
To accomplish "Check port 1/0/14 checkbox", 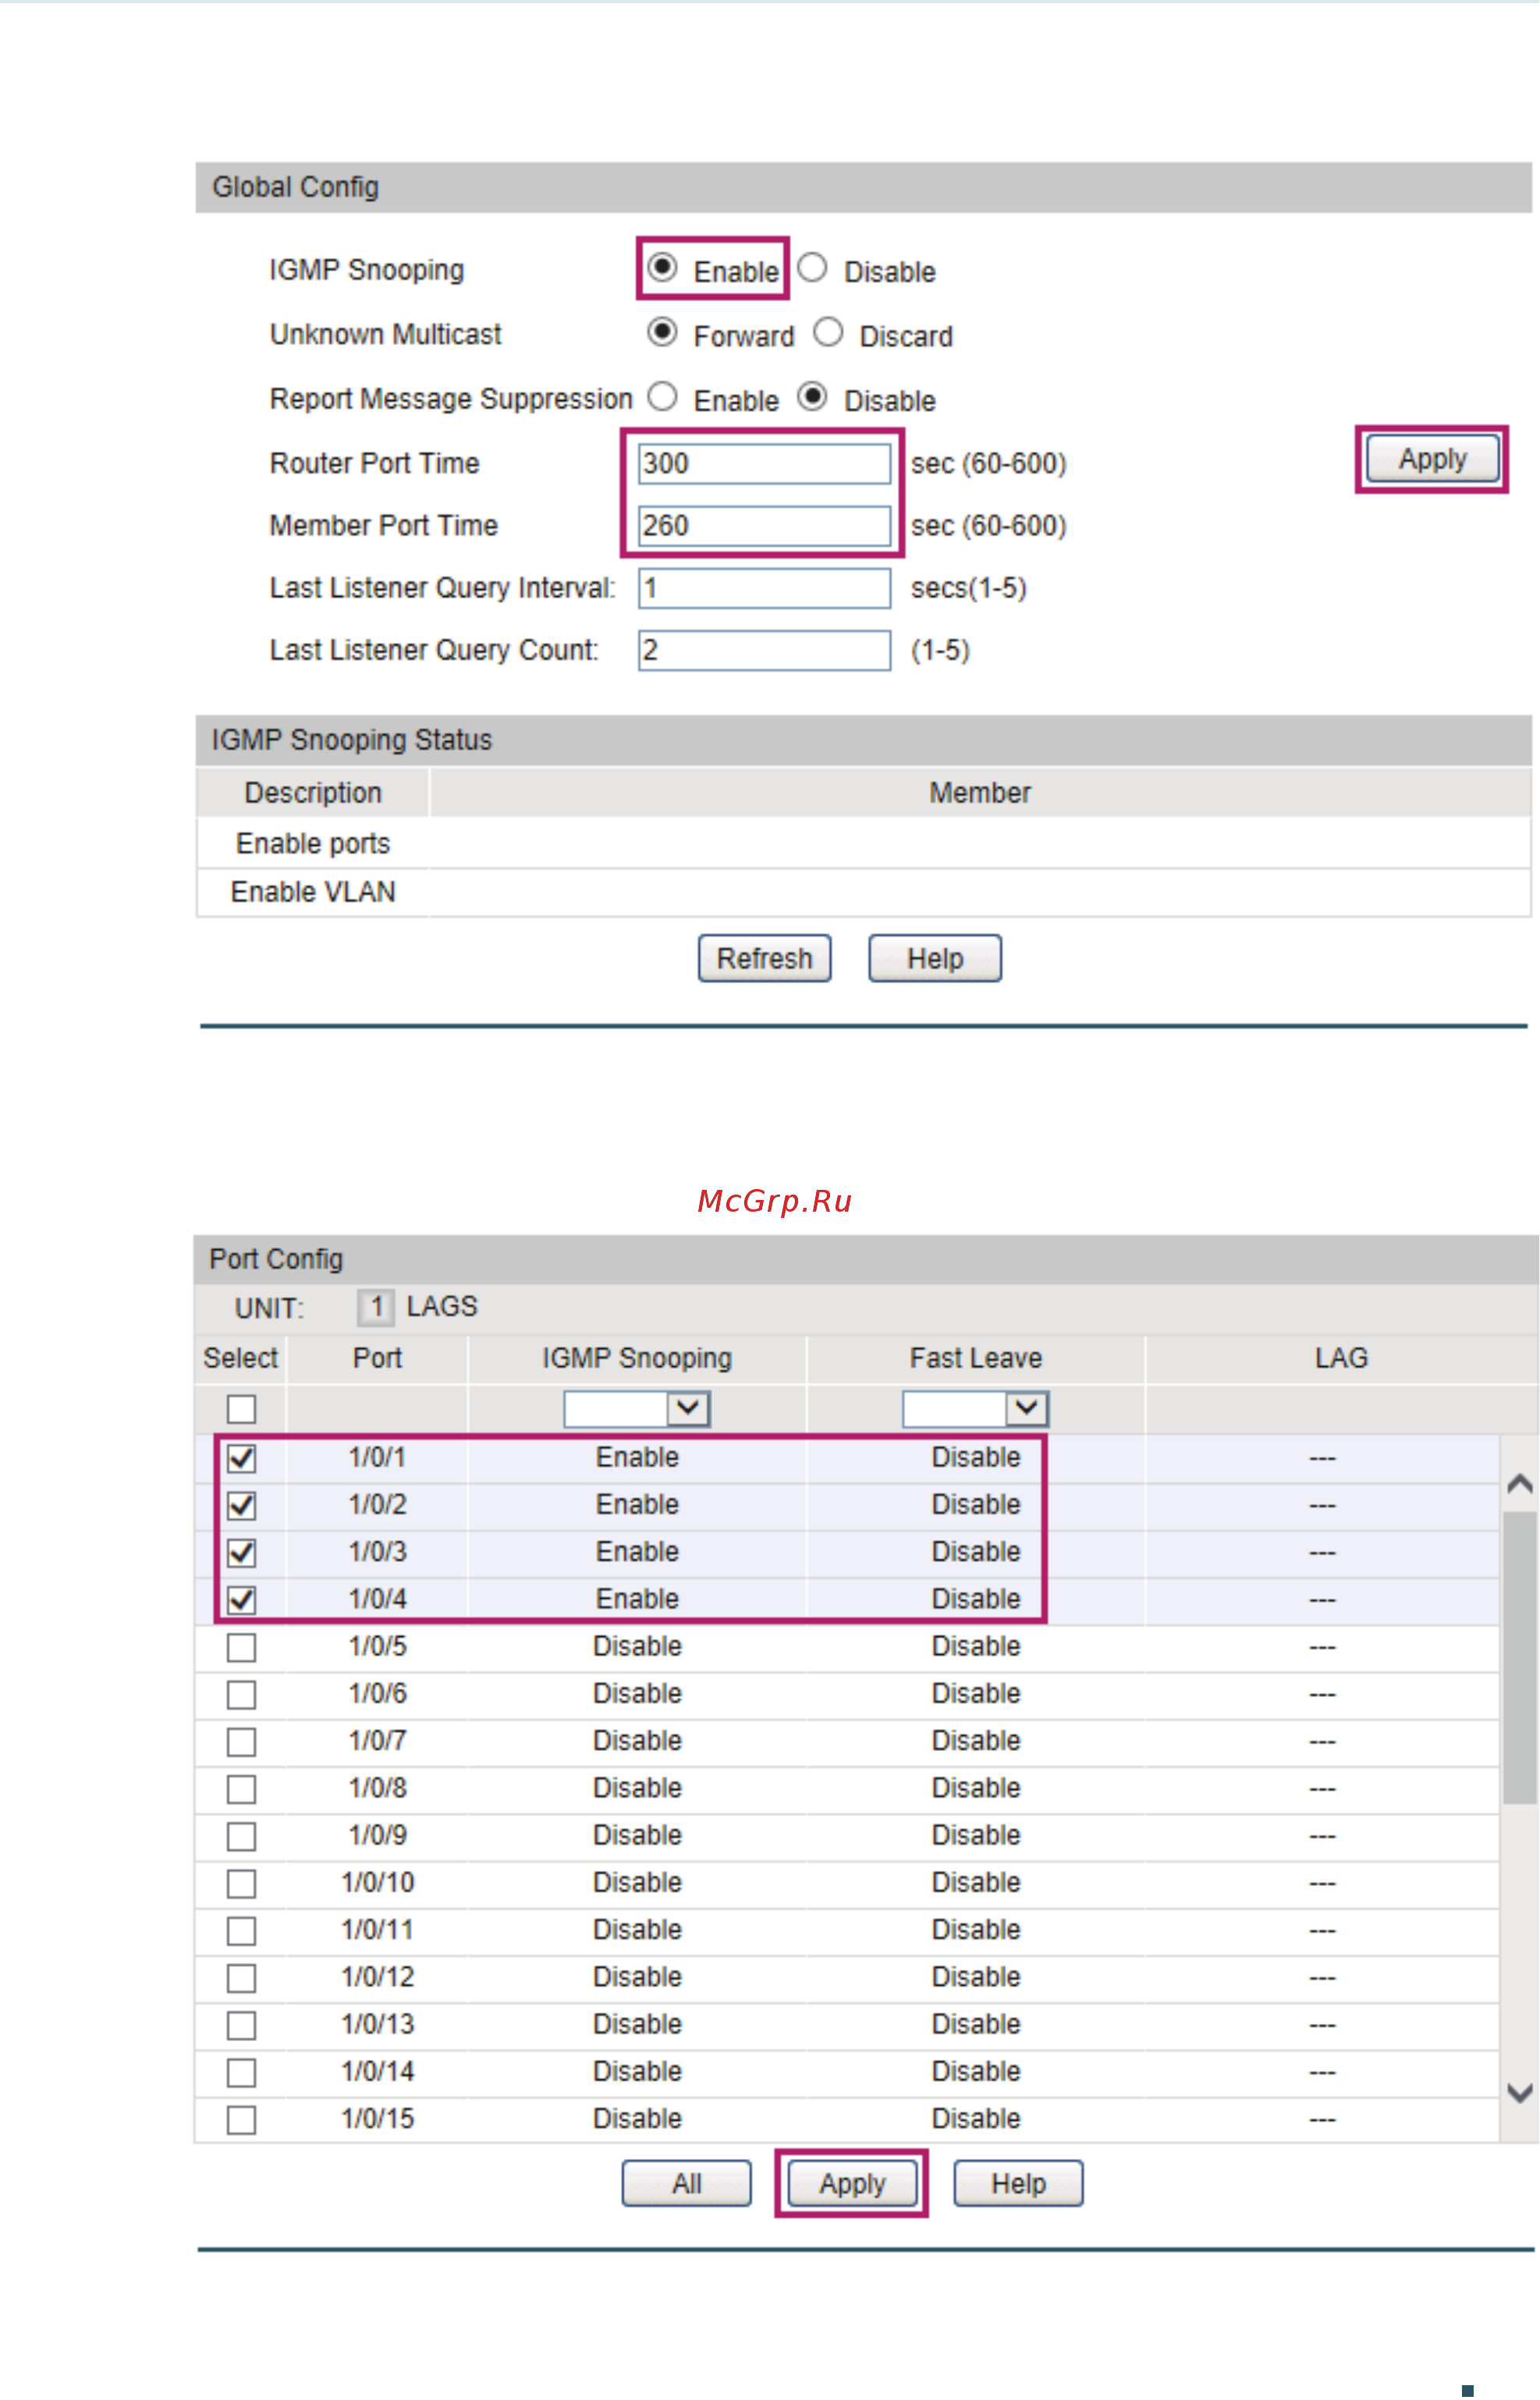I will point(241,2072).
